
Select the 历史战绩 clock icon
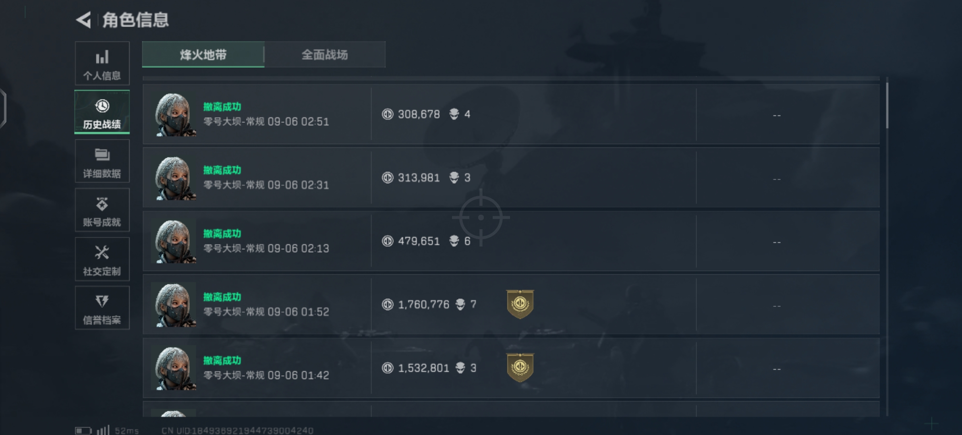coord(102,106)
